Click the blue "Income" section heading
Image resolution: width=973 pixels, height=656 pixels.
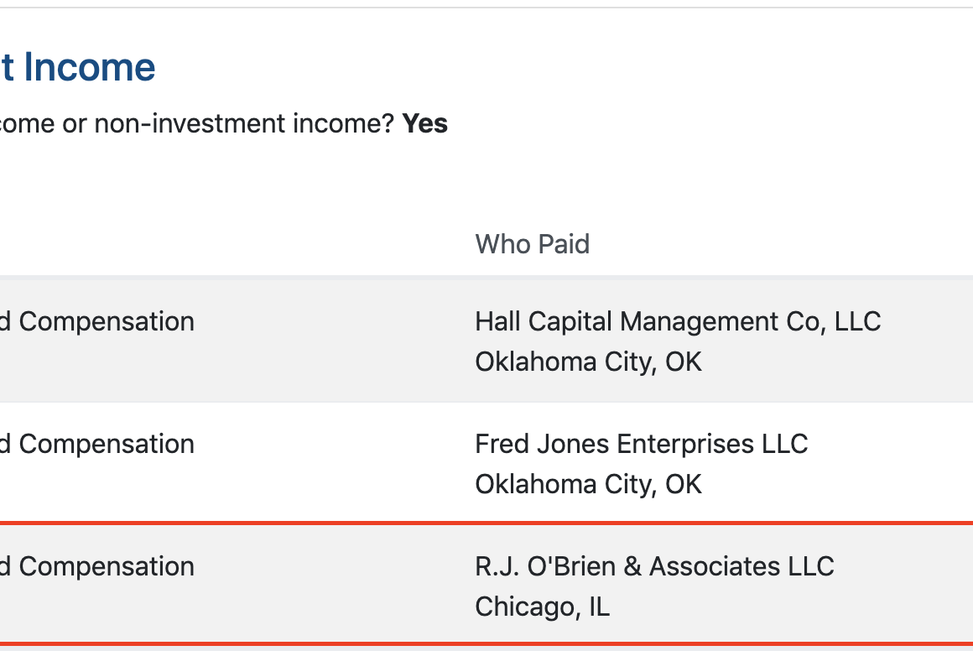(x=89, y=67)
